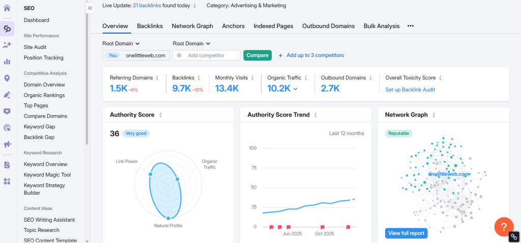Screen dimensions: 521x243
Task: Open the more tabs ellipsis menu
Action: pos(411,26)
